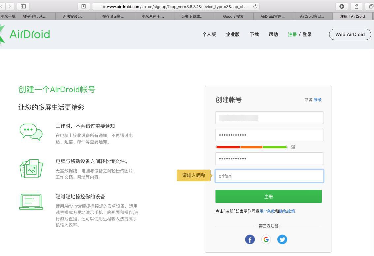The width and height of the screenshot is (374, 256).
Task: Click the confirm password field
Action: 269,158
